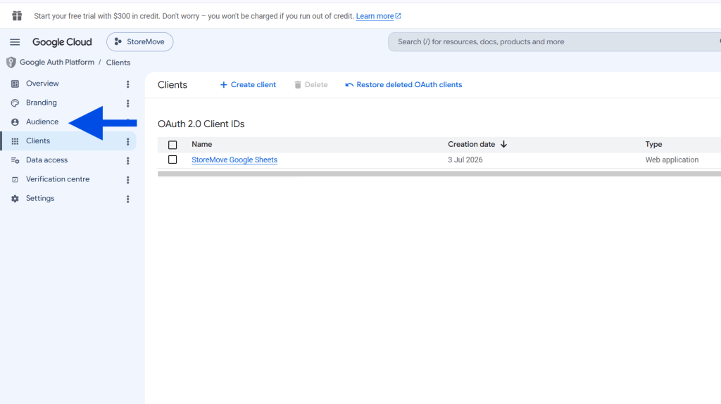Click the Clients page title
Viewport: 721px width, 404px height.
[173, 85]
